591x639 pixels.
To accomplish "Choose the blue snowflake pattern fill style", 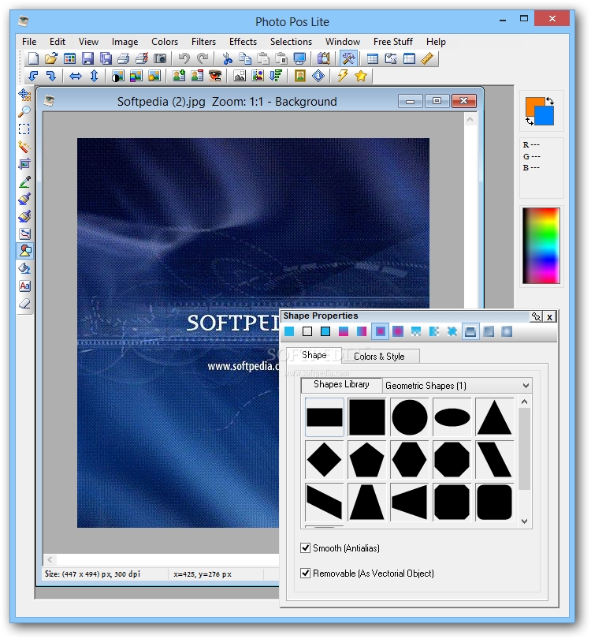I will coord(452,331).
